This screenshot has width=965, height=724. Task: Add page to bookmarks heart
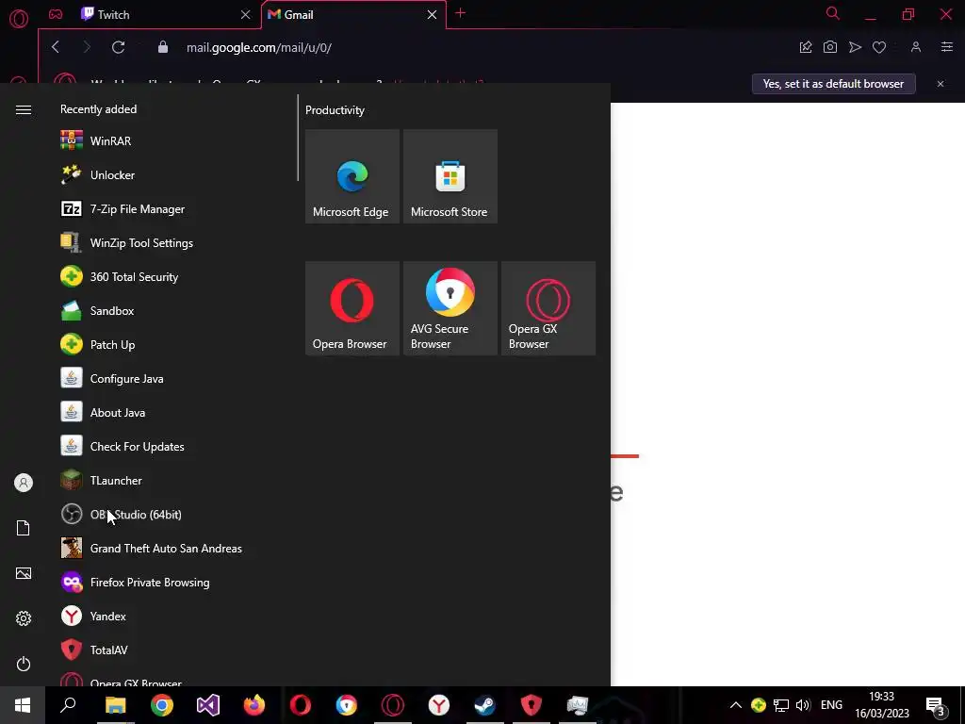coord(879,47)
